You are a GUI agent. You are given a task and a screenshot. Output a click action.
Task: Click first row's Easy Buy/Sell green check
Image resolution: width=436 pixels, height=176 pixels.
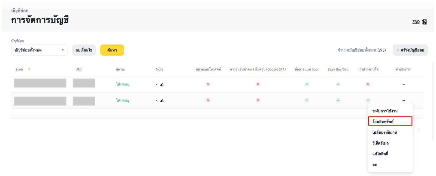(338, 84)
